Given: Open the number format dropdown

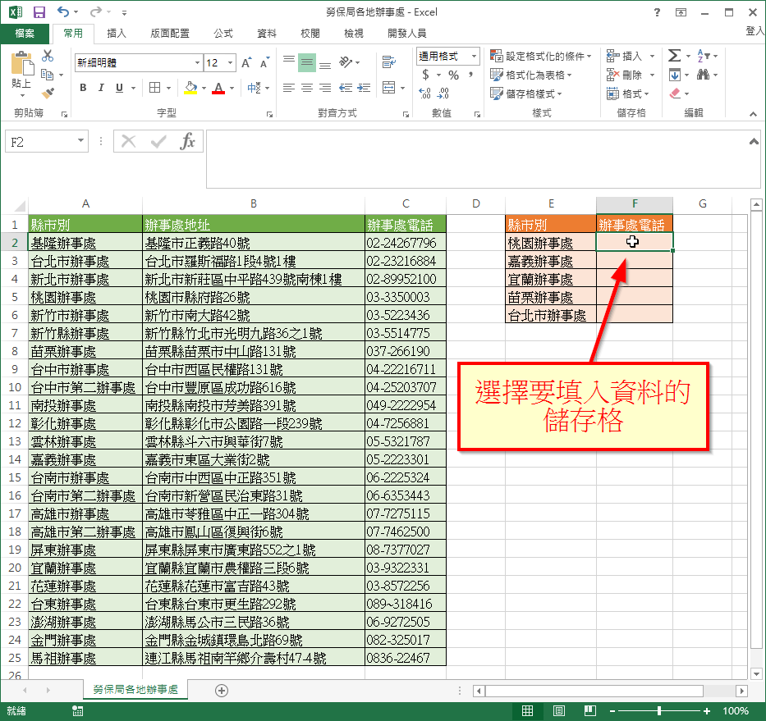Looking at the screenshot, I should (x=474, y=56).
